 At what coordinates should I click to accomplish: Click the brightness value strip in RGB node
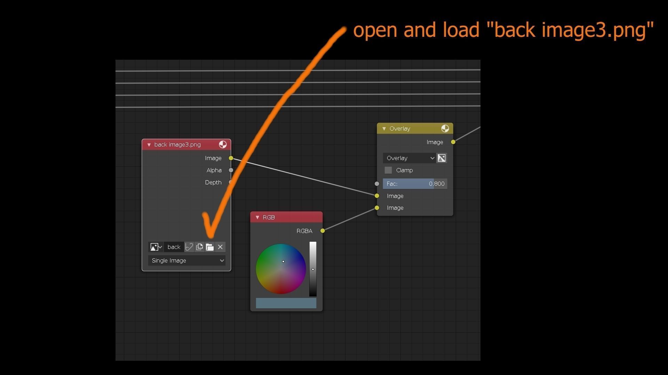313,269
